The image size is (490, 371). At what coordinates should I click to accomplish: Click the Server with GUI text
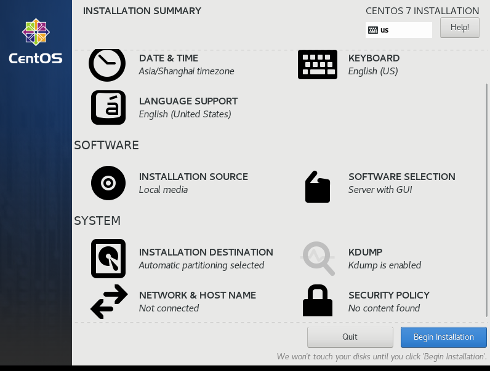[x=380, y=190]
